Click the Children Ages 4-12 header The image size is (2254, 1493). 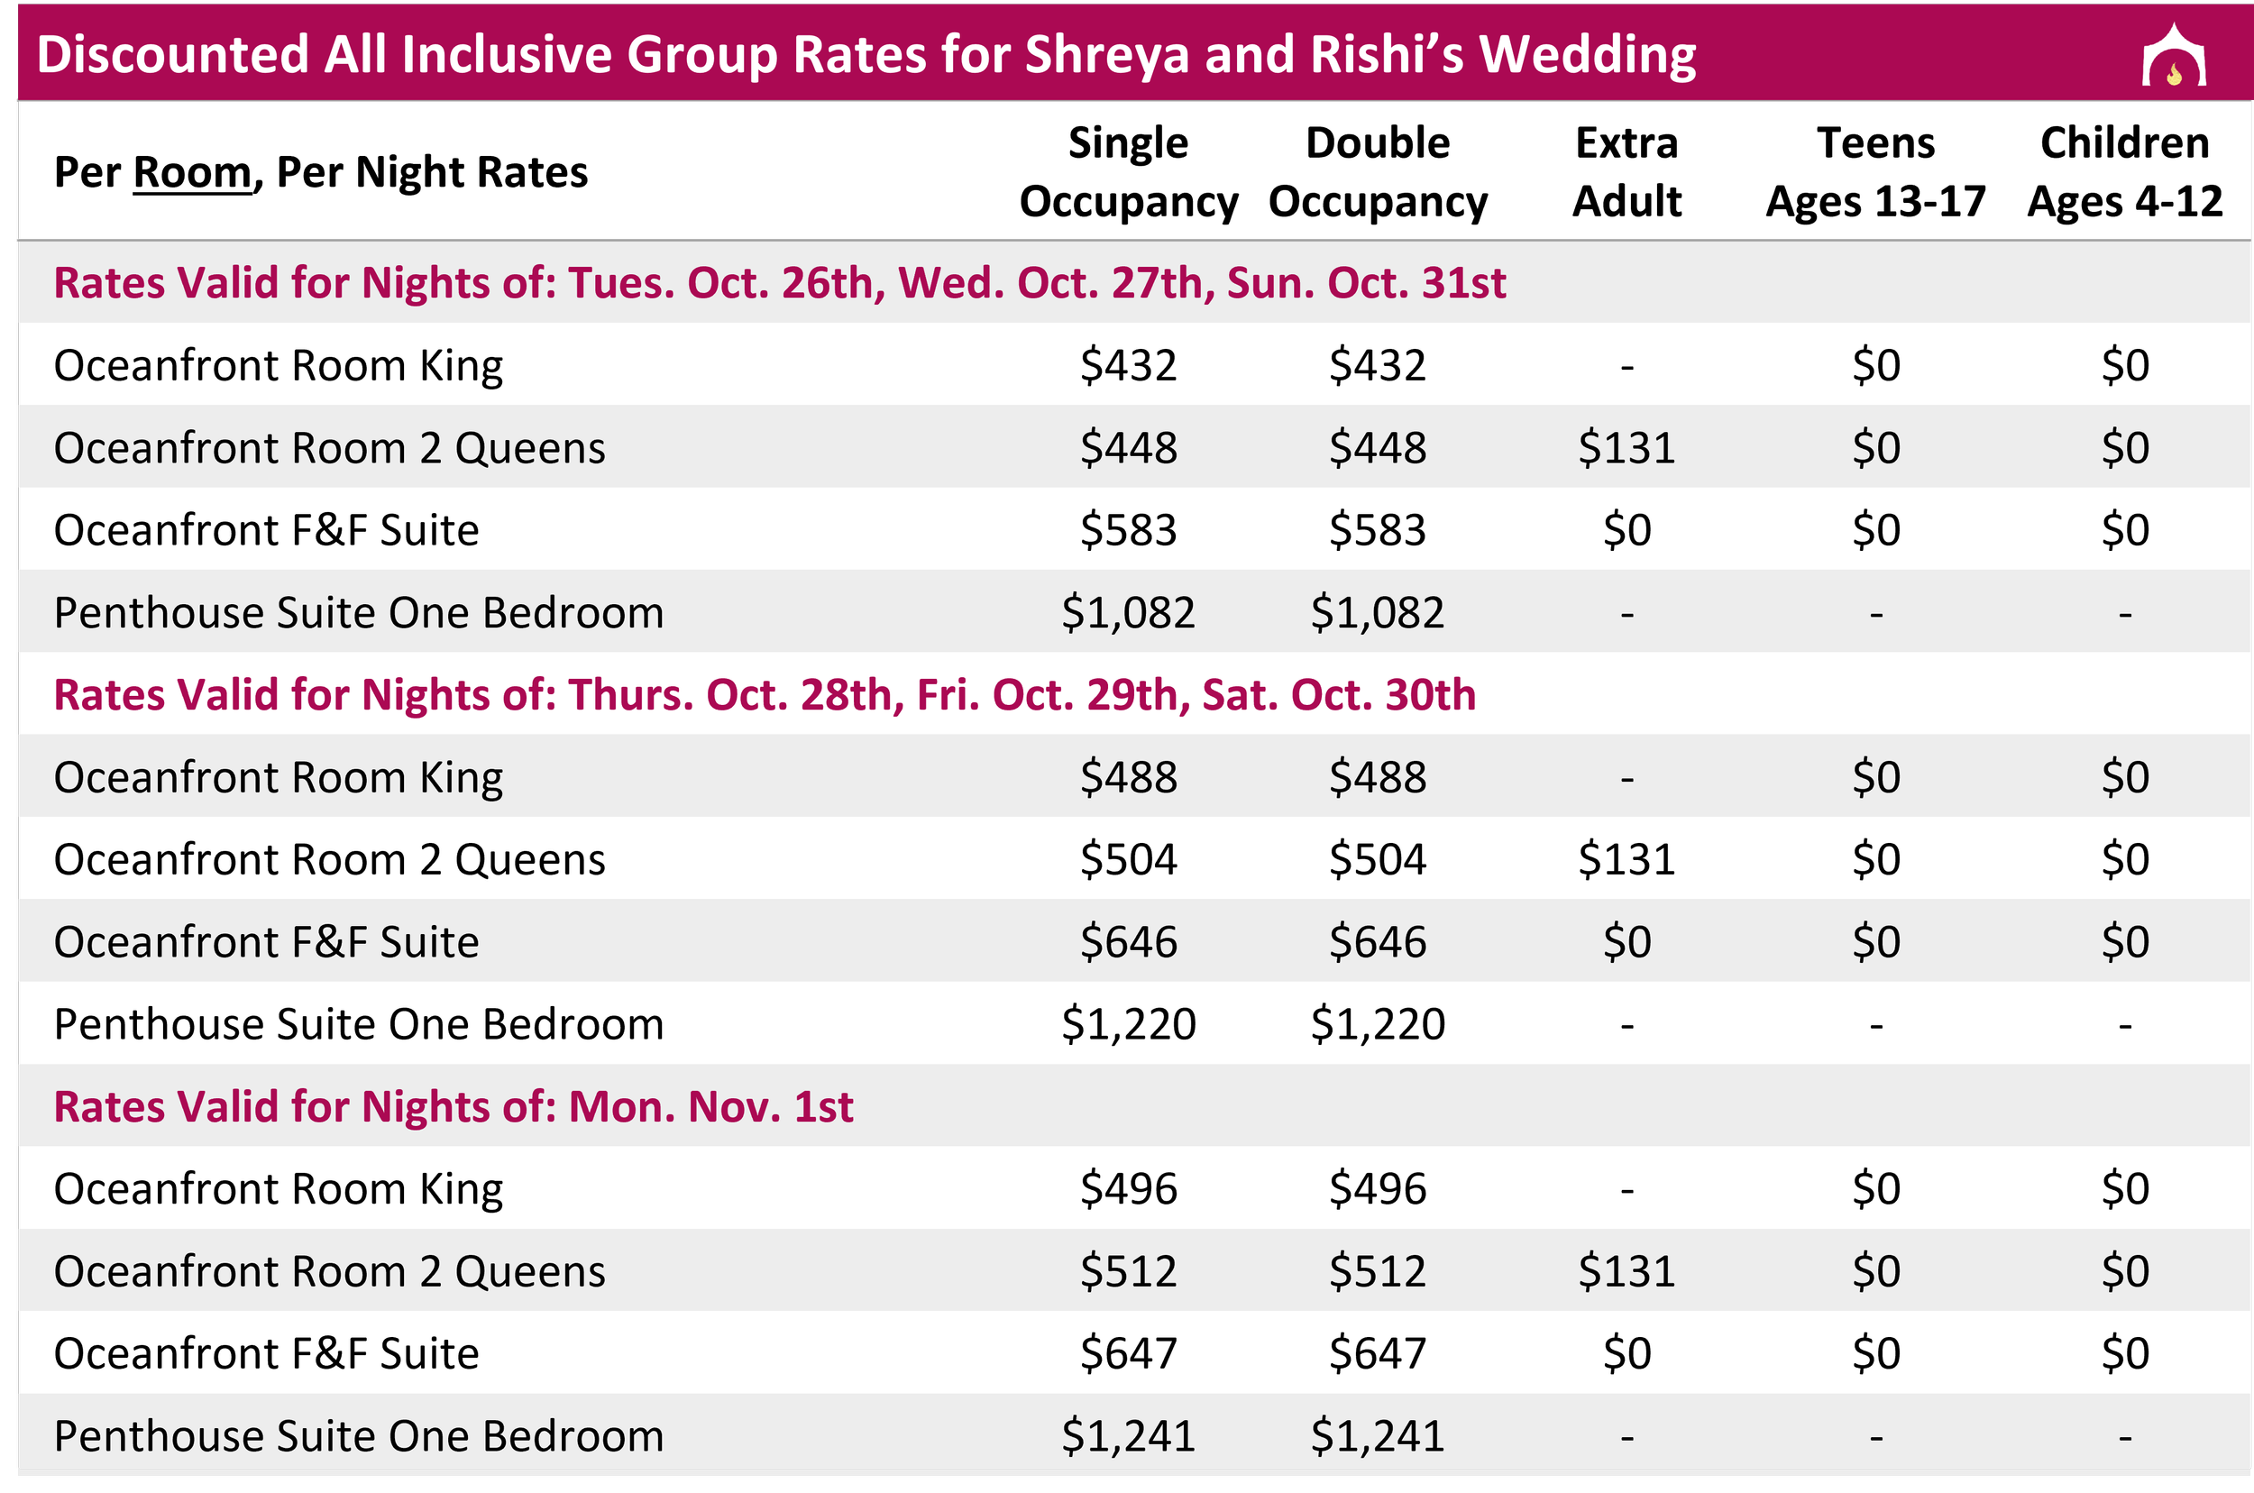[x=2124, y=172]
